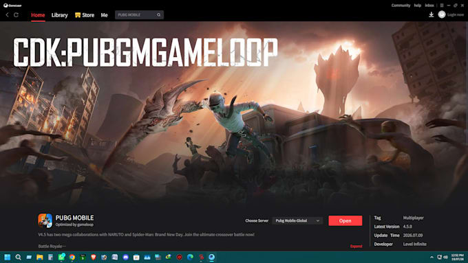Click the Level Infinite developer name
Viewport: 468px width, 263px height.
tap(414, 244)
